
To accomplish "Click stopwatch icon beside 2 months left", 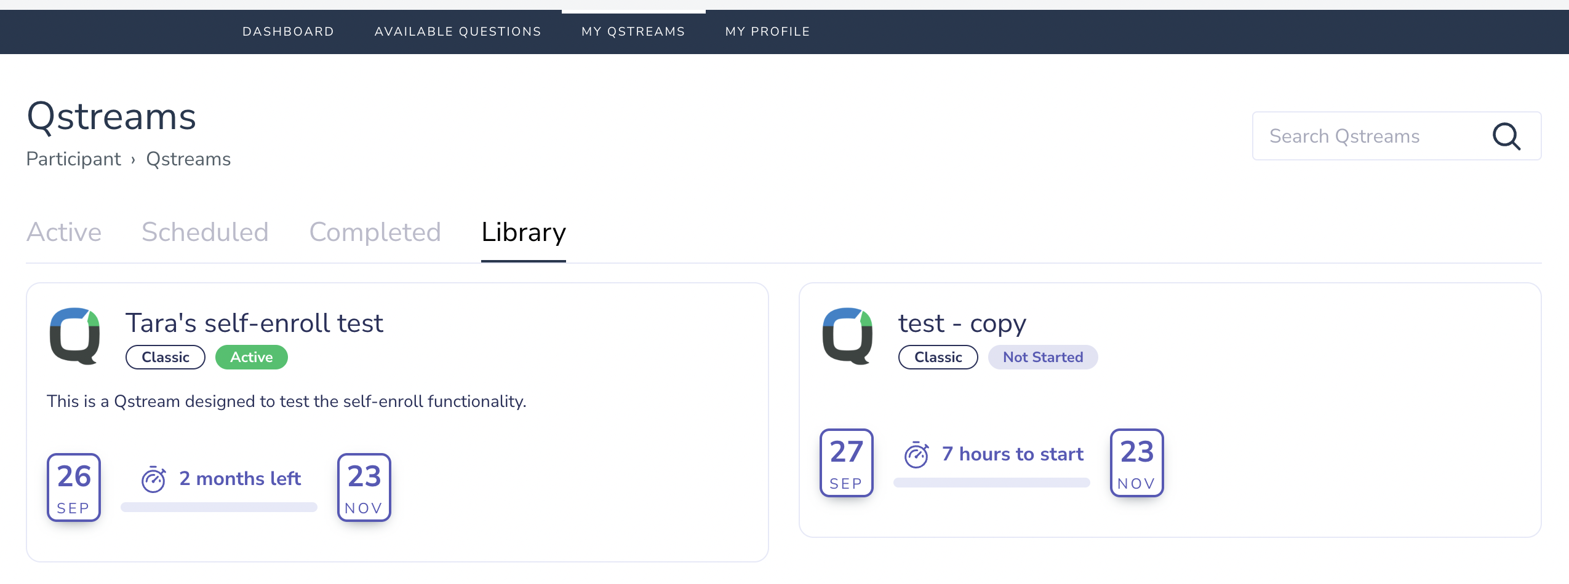I will click(x=153, y=479).
